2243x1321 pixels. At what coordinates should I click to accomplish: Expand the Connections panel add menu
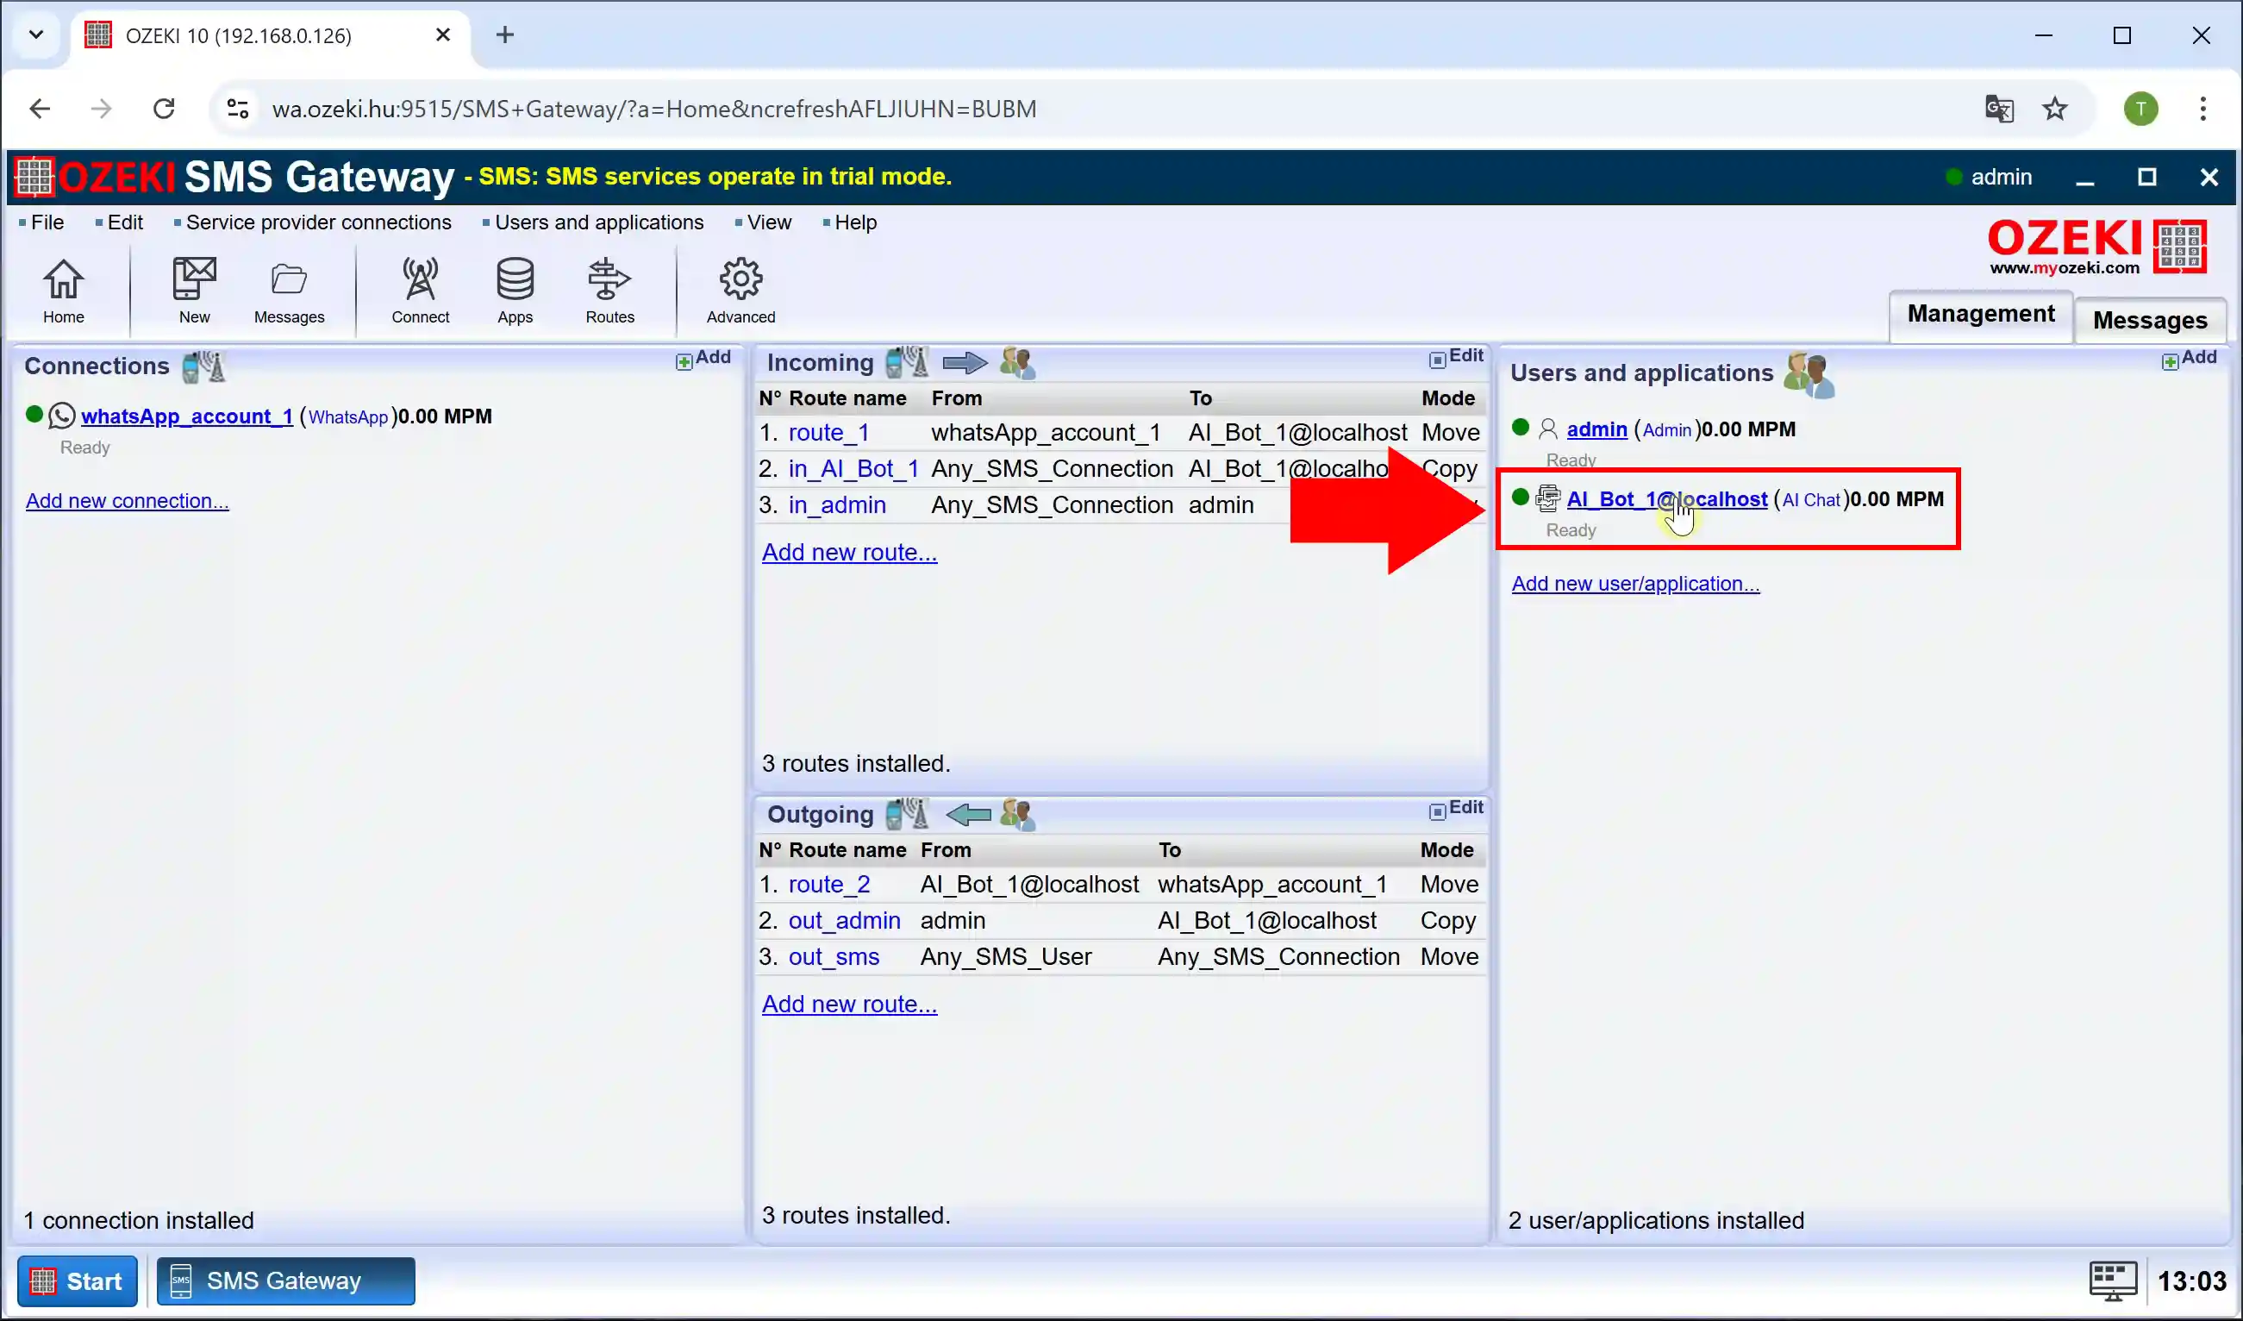point(704,359)
